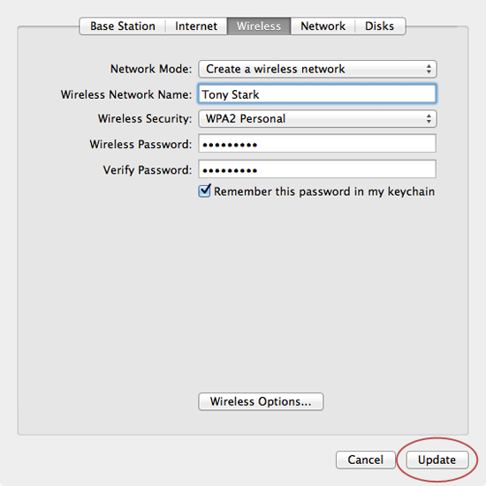Uncheck the remember password keychain checkbox
Viewport: 486px width, 486px height.
click(x=205, y=191)
